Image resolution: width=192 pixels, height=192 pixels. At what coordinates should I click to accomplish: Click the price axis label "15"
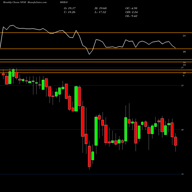(x=182, y=174)
